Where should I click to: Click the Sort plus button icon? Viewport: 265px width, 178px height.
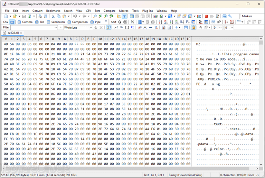[120, 22]
